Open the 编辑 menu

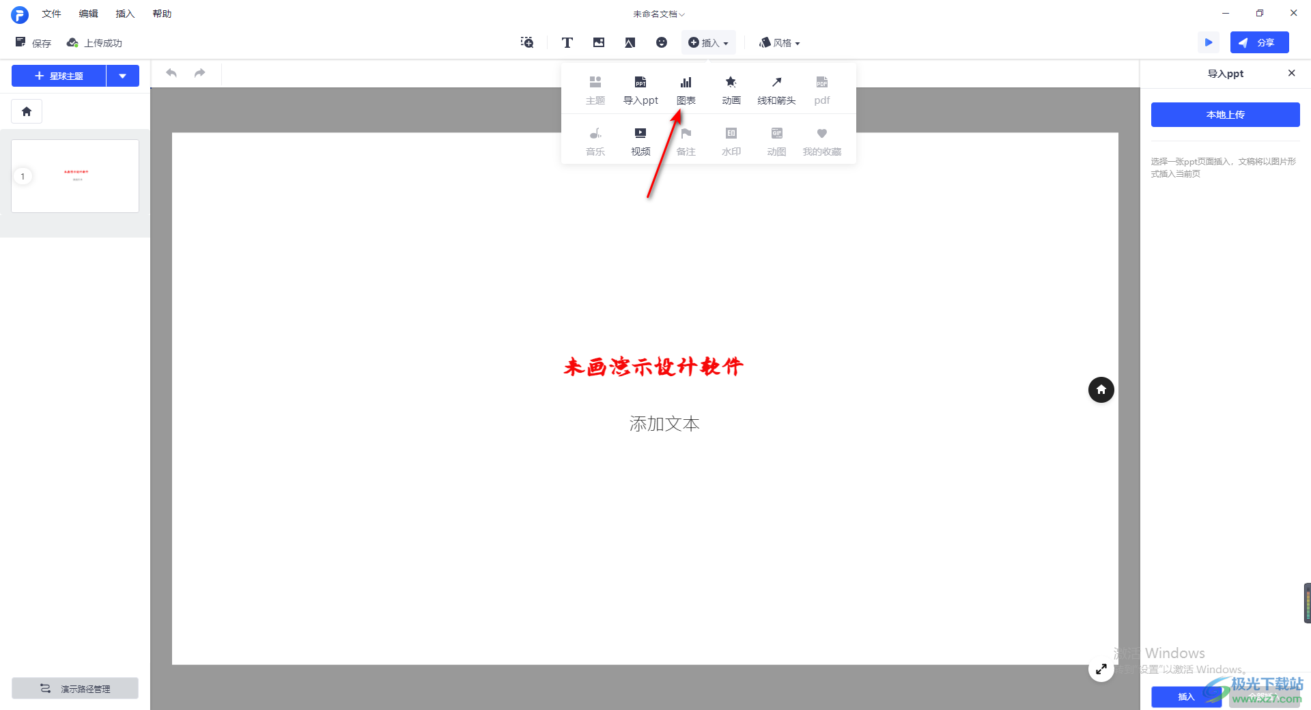tap(88, 14)
